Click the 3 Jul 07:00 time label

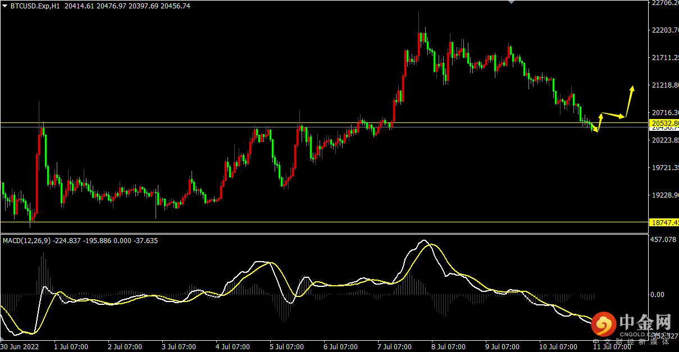pyautogui.click(x=179, y=346)
